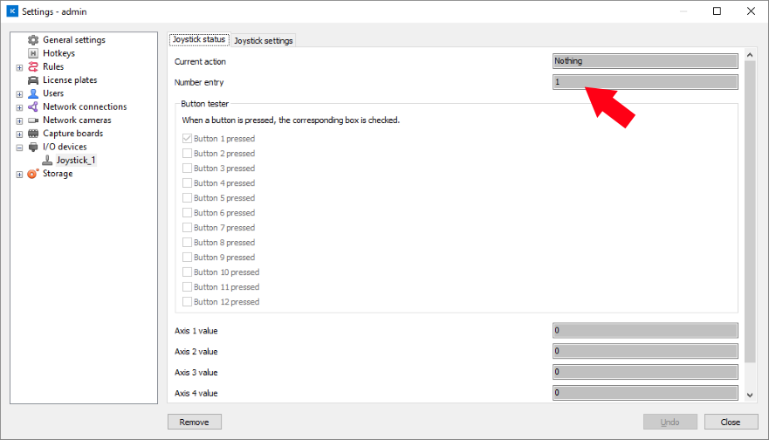Click the General settings gear icon
Image resolution: width=769 pixels, height=440 pixels.
click(x=33, y=40)
